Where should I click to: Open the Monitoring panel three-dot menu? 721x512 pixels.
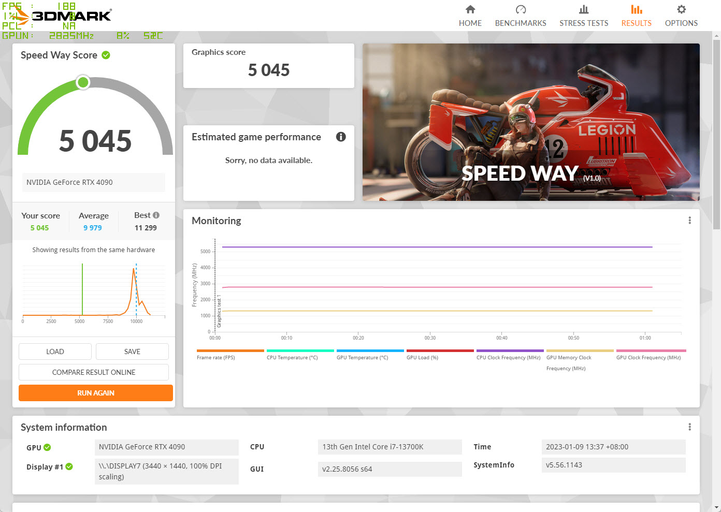[689, 221]
